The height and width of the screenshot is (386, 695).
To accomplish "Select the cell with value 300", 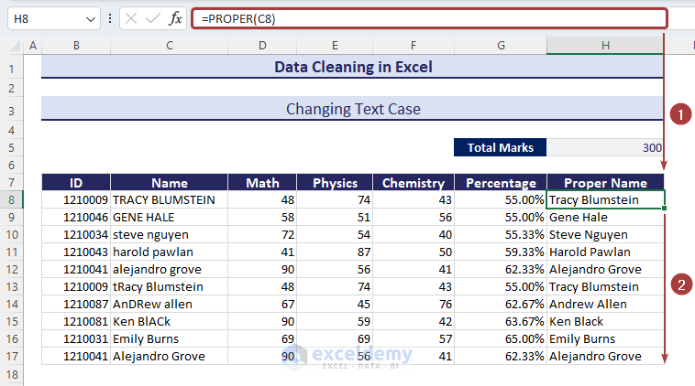I will tap(605, 147).
